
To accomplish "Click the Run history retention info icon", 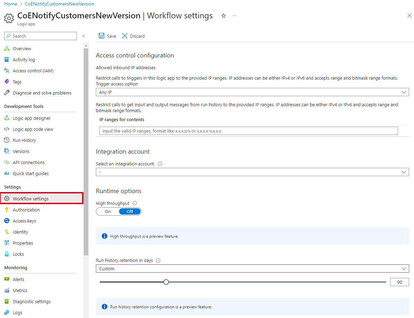I will [158, 261].
